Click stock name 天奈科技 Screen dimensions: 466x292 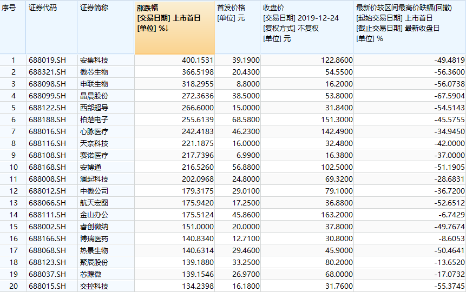(94, 143)
